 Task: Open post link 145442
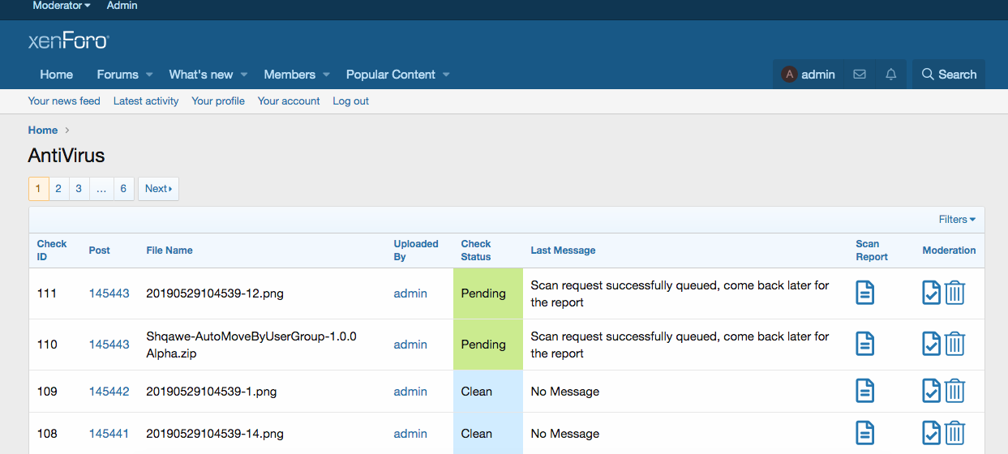[x=109, y=392]
